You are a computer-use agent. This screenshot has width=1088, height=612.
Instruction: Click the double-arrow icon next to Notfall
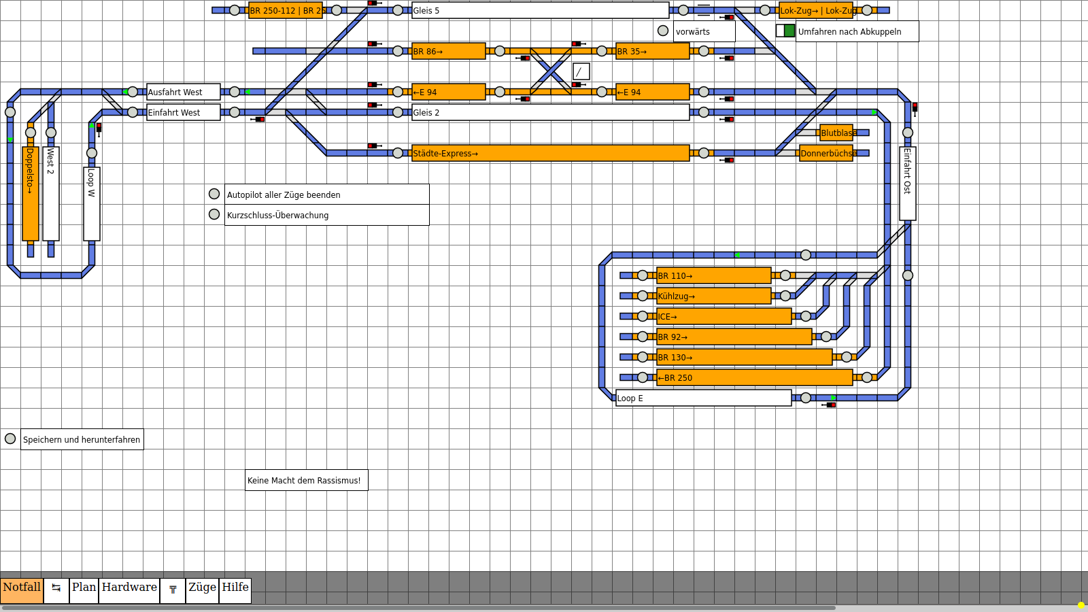tap(56, 588)
